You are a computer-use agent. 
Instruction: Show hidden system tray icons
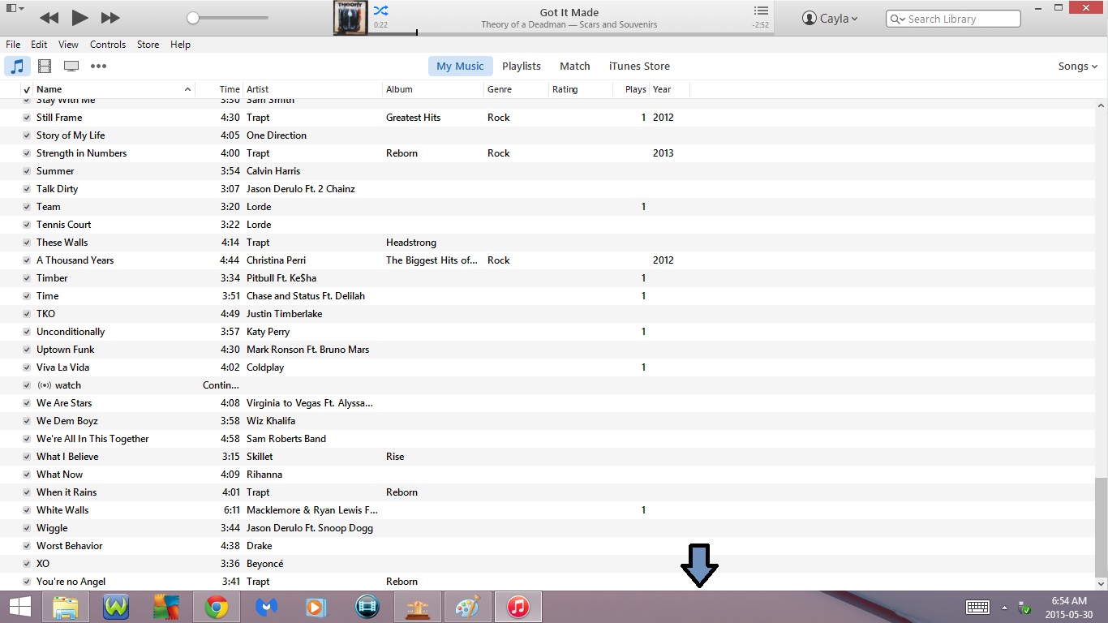[x=1004, y=608]
